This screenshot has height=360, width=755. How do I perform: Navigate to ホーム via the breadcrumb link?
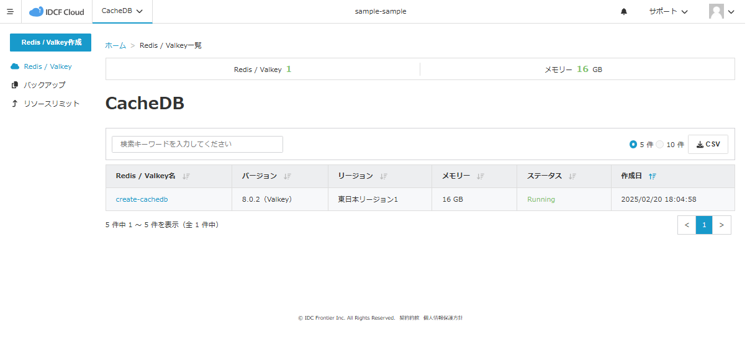[x=114, y=45]
